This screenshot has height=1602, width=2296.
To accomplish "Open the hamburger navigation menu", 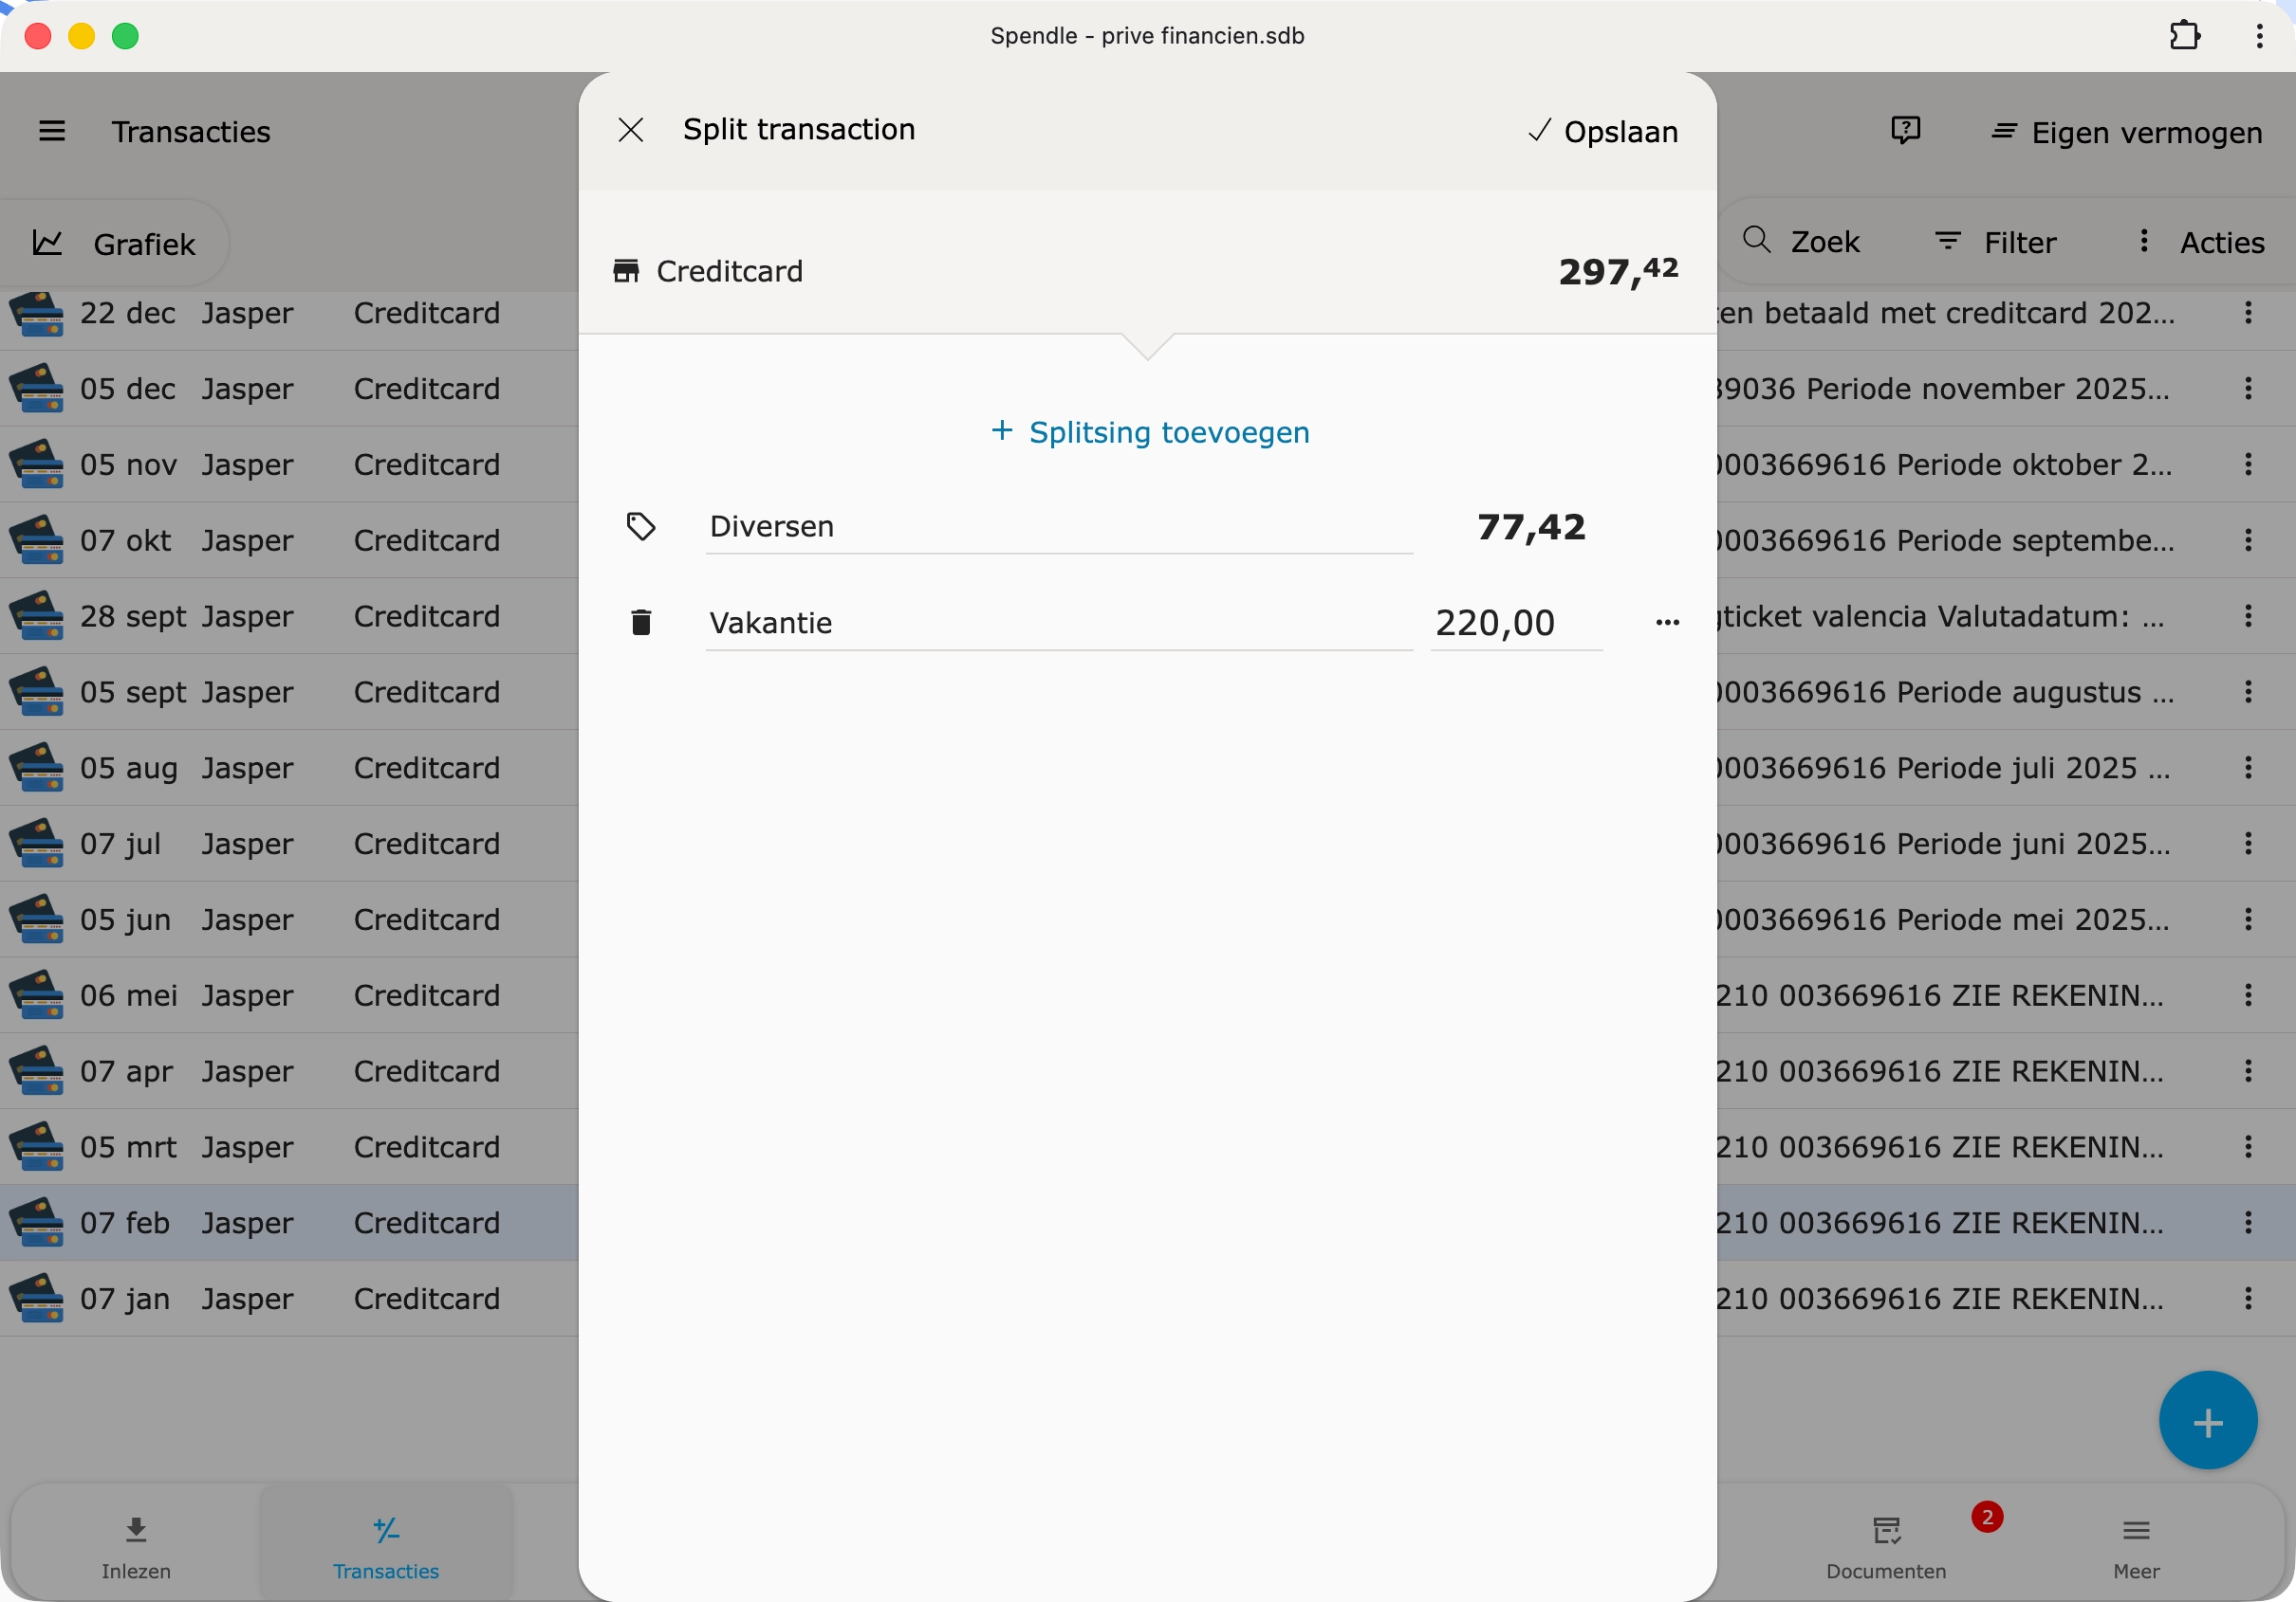I will [52, 132].
